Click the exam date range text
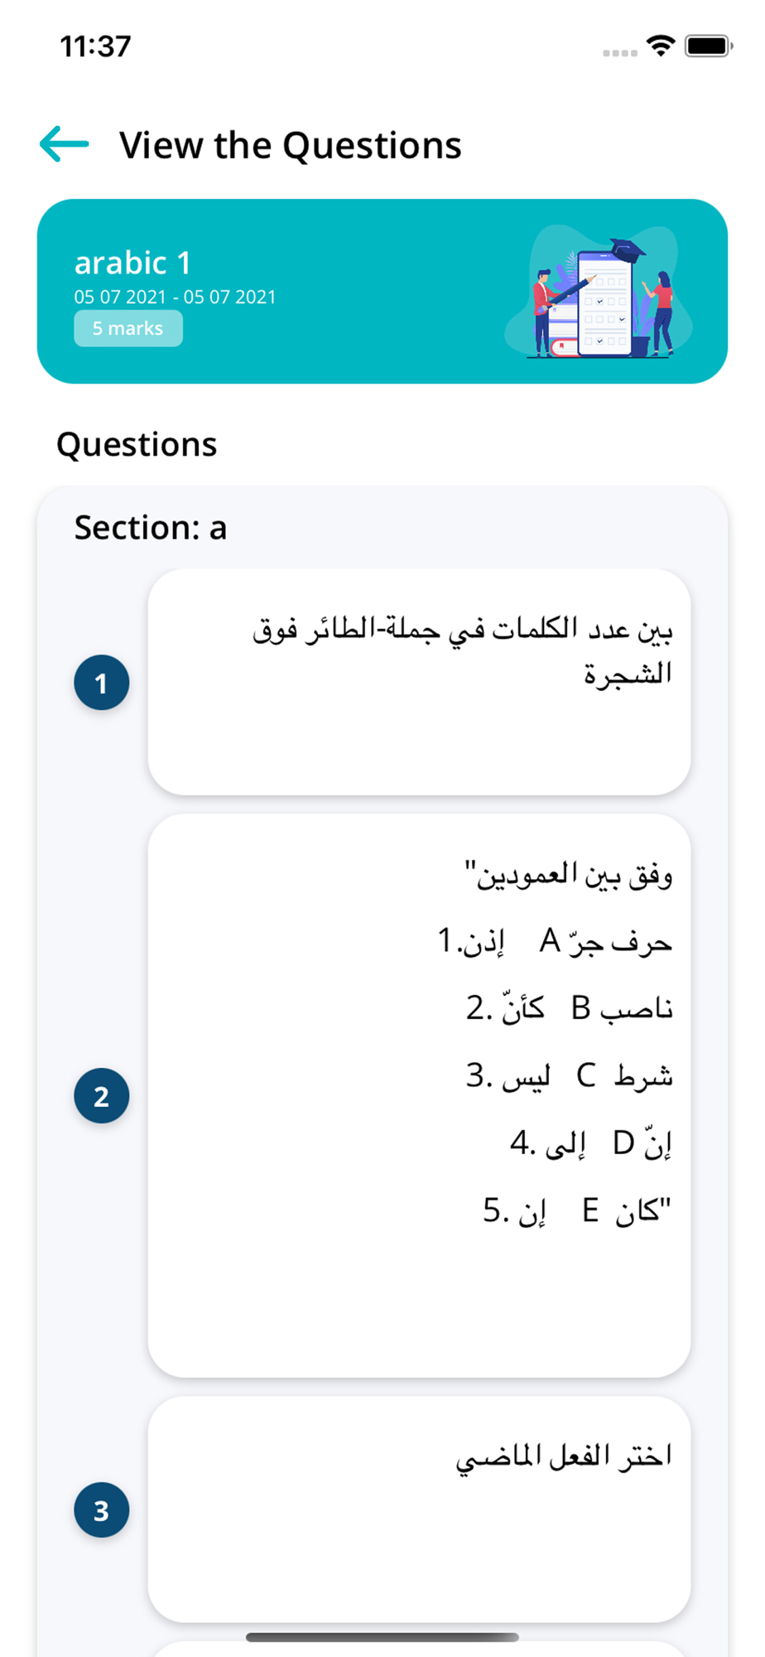This screenshot has width=765, height=1657. pyautogui.click(x=175, y=297)
